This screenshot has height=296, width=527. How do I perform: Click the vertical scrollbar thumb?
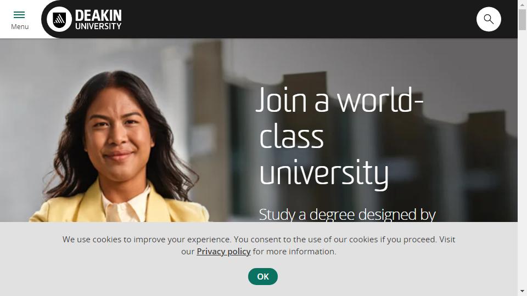(522, 20)
